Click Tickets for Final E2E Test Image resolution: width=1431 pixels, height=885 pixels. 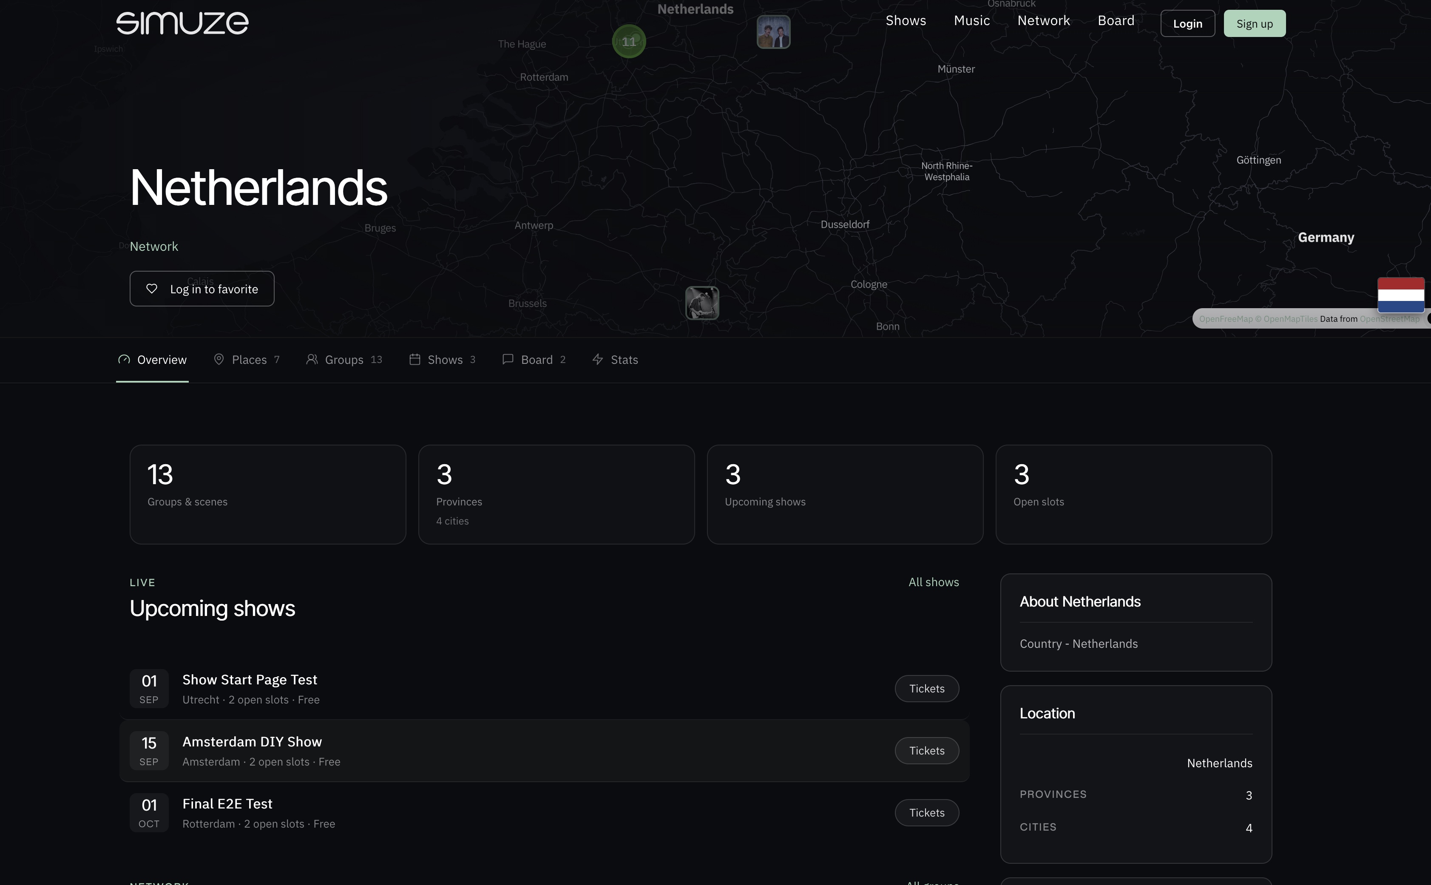pos(926,812)
